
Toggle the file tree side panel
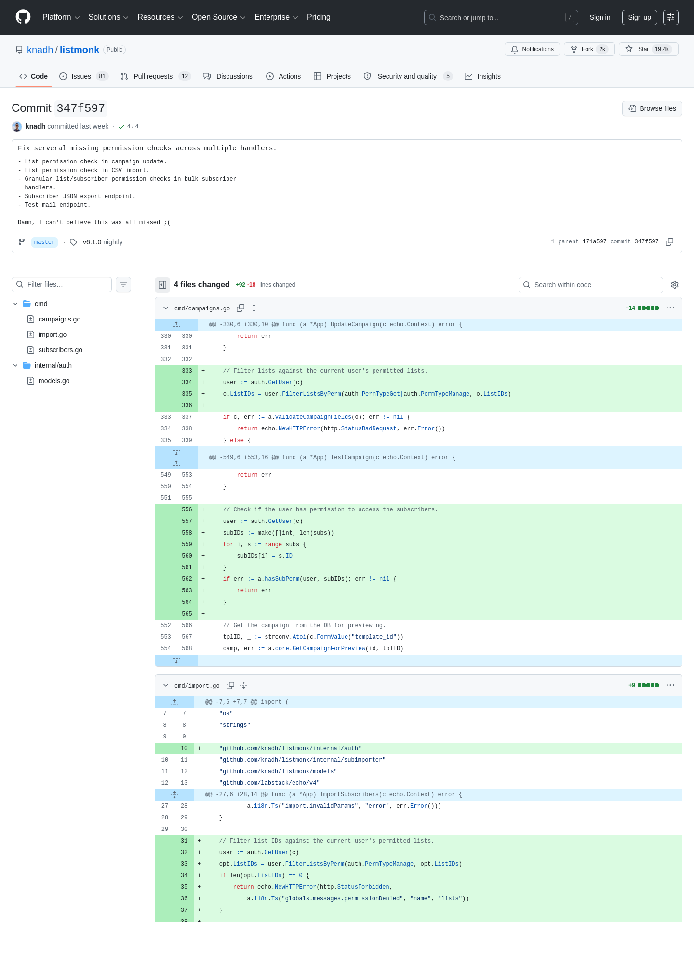pyautogui.click(x=162, y=285)
